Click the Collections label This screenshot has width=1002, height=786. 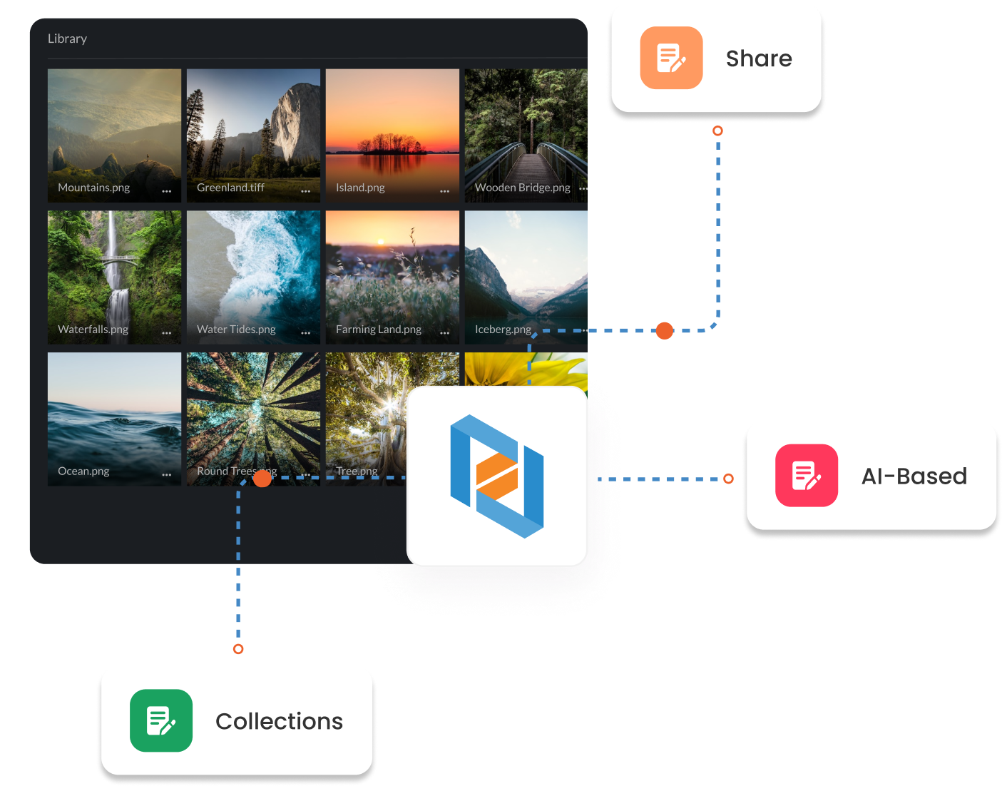(279, 720)
